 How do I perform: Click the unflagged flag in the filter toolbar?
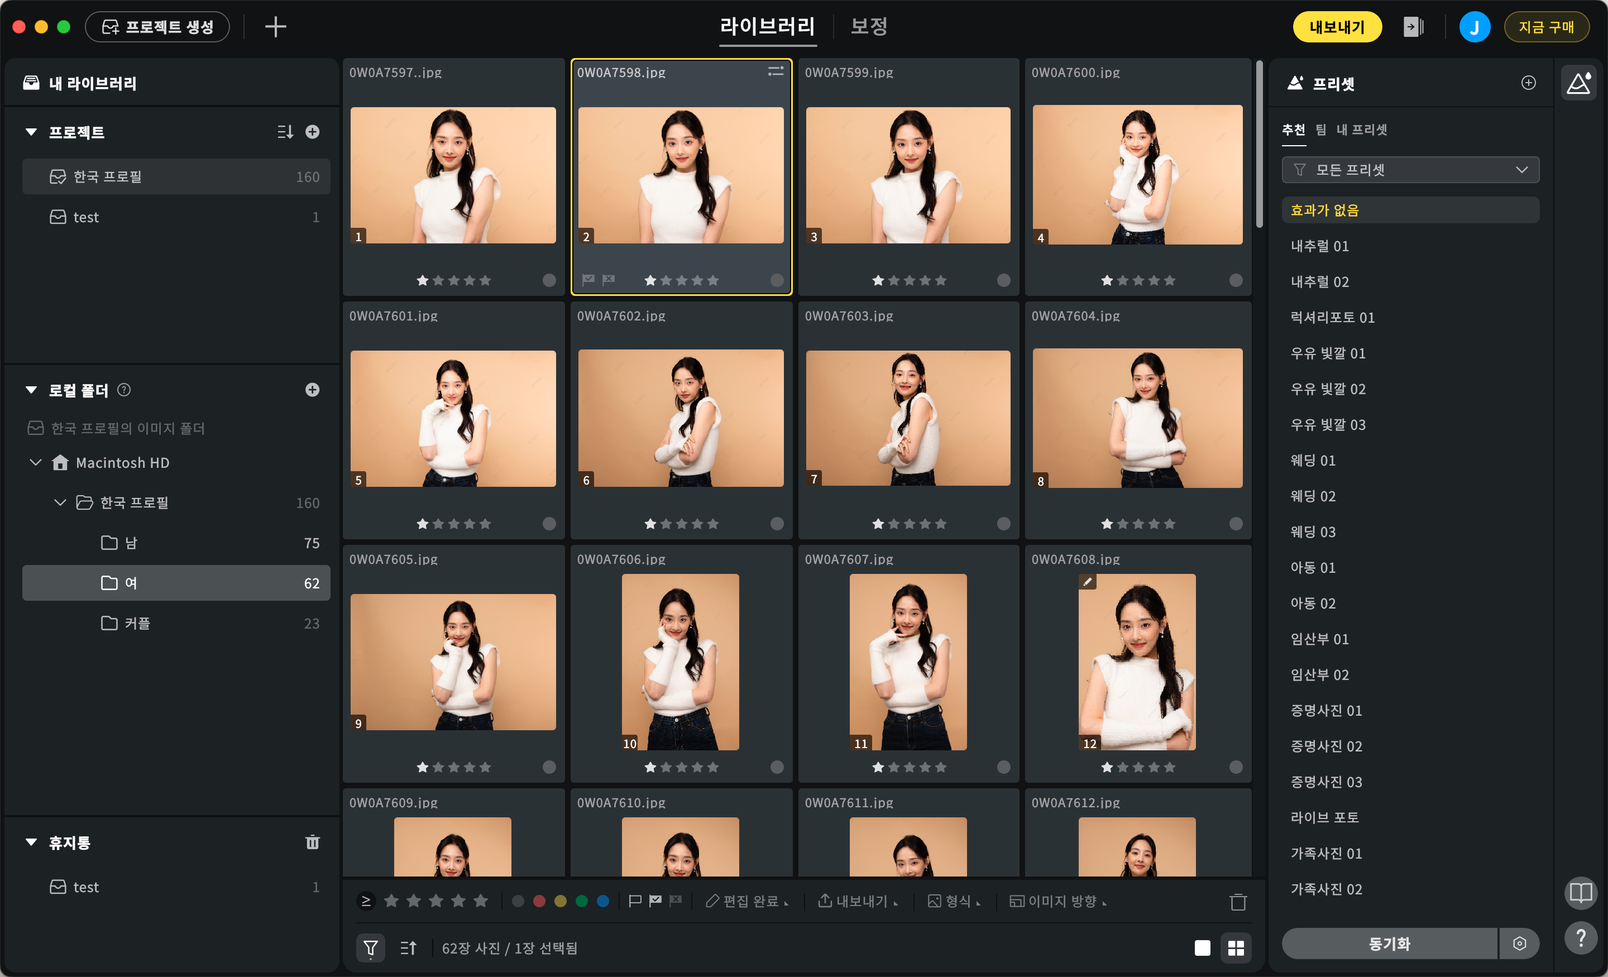pyautogui.click(x=634, y=901)
